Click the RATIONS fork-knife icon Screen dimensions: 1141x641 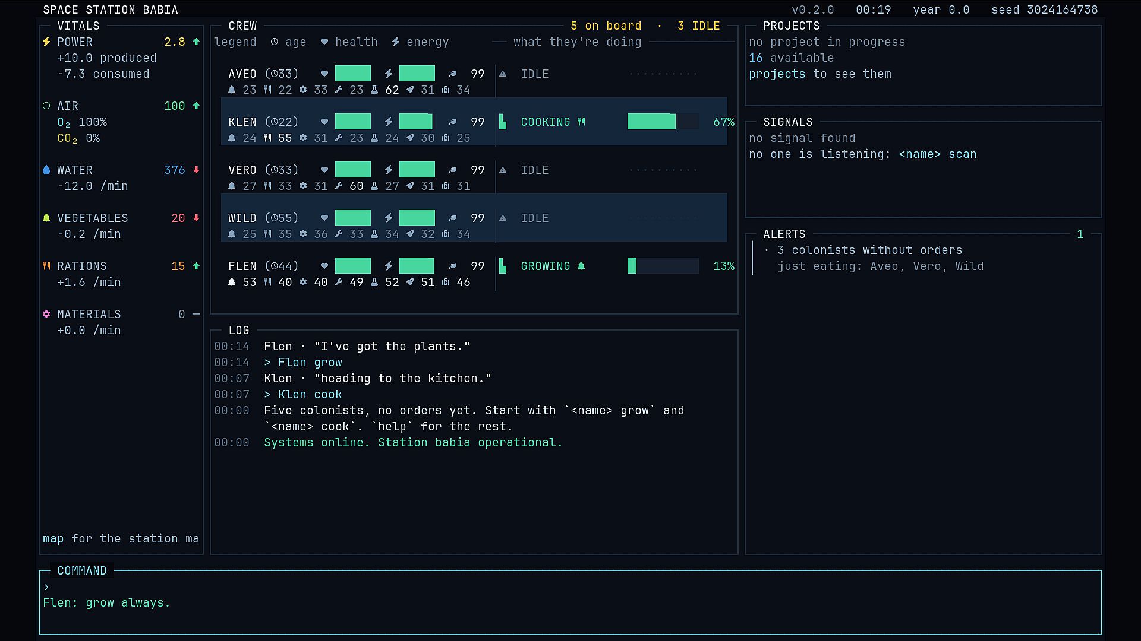point(46,266)
